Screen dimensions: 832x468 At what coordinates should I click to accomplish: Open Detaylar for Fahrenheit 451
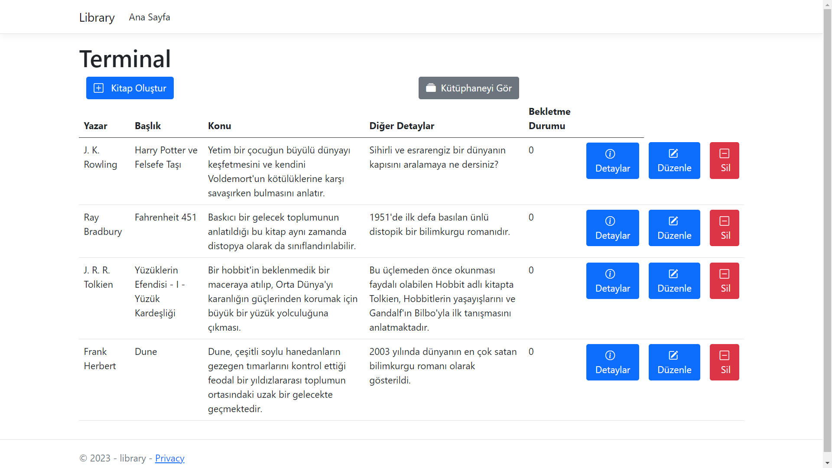tap(612, 228)
